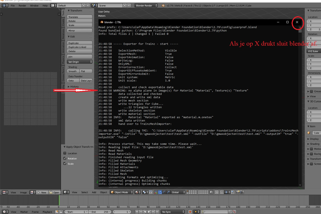Open Global transform orientation dropdown
The image size is (321, 214).
tap(178, 192)
